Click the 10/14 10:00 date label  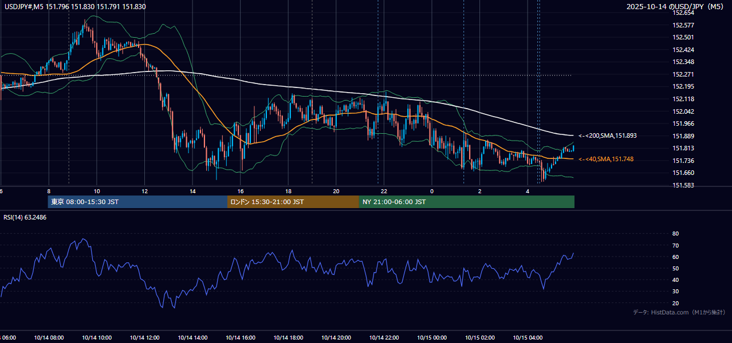click(x=97, y=337)
